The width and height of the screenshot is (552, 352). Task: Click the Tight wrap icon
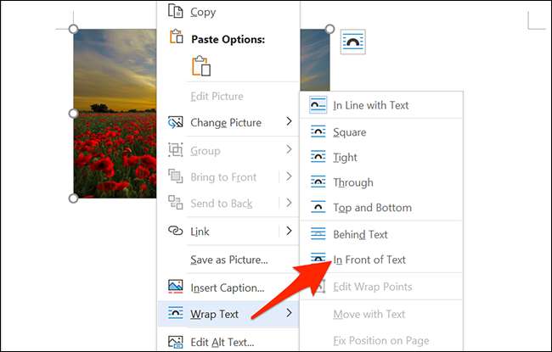(x=318, y=157)
